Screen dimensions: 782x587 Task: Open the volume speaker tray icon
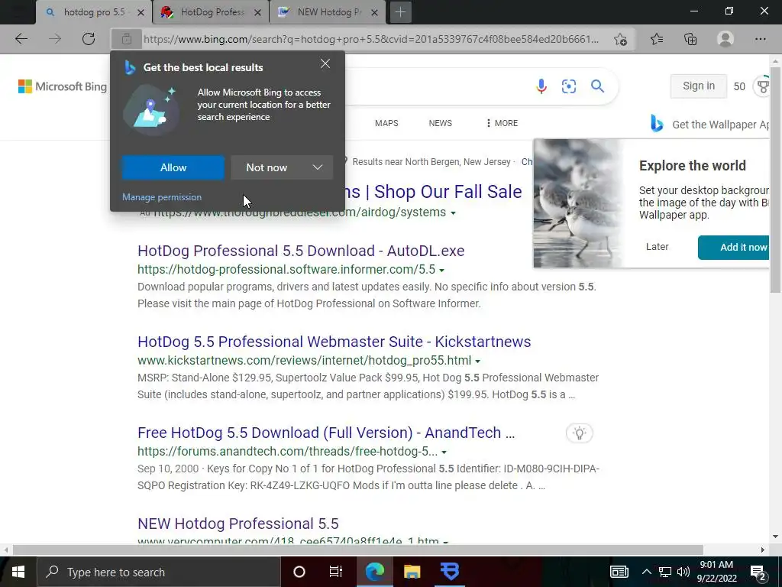[x=683, y=572]
